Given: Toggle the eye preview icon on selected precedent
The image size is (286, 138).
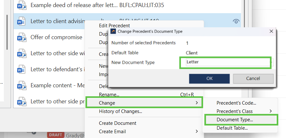Looking at the screenshot, I should (236, 22).
